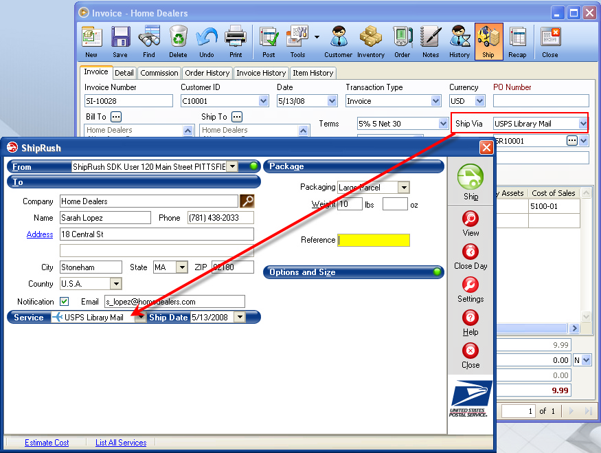This screenshot has height=453, width=601.
Task: Click the yellow Reference field
Action: pos(374,240)
